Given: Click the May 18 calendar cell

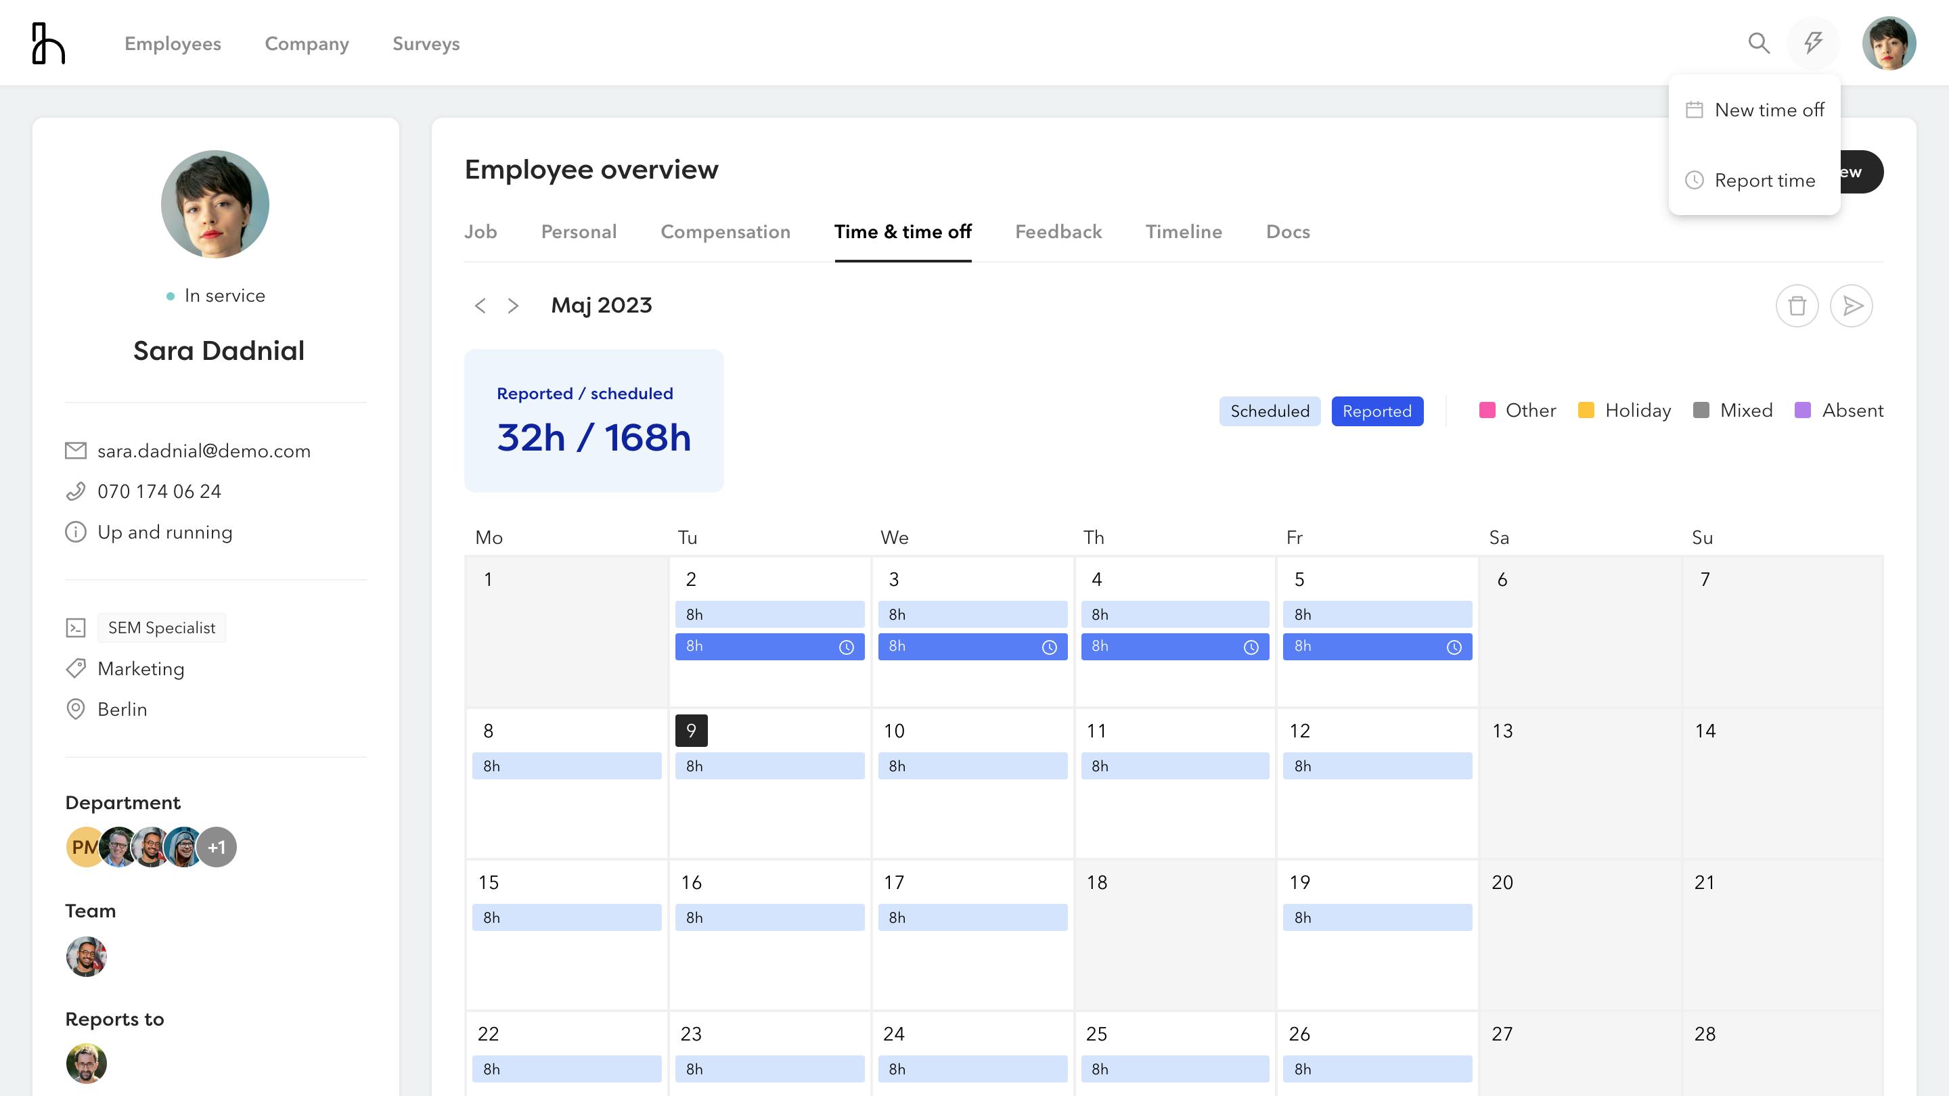Looking at the screenshot, I should (x=1175, y=935).
